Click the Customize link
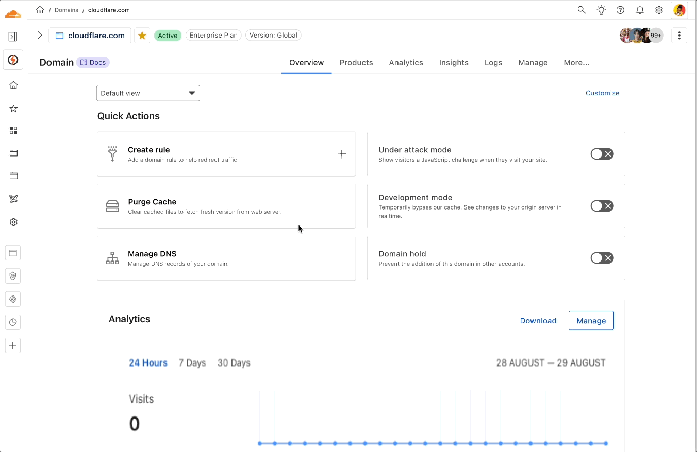The width and height of the screenshot is (697, 452). (602, 93)
